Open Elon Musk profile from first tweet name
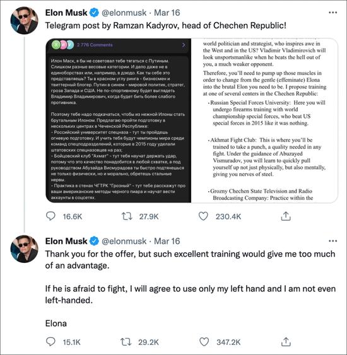Image resolution: width=347 pixels, height=355 pixels. (66, 13)
